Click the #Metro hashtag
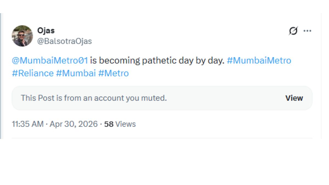Screen dimensions: 329x185 [113, 73]
